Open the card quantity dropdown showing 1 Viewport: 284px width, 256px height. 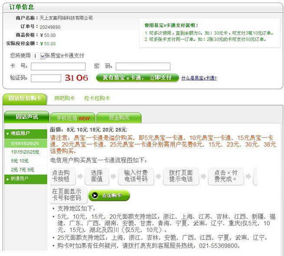pyautogui.click(x=39, y=56)
